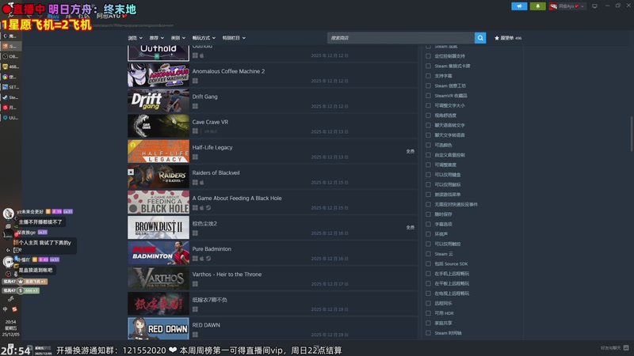The height and width of the screenshot is (356, 634).
Task: Expand the 浏览 dropdown menu
Action: click(135, 38)
